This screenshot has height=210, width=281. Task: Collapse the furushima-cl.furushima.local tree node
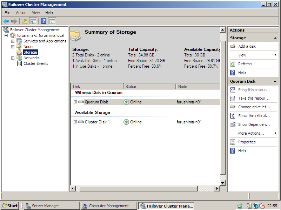pos(6,35)
